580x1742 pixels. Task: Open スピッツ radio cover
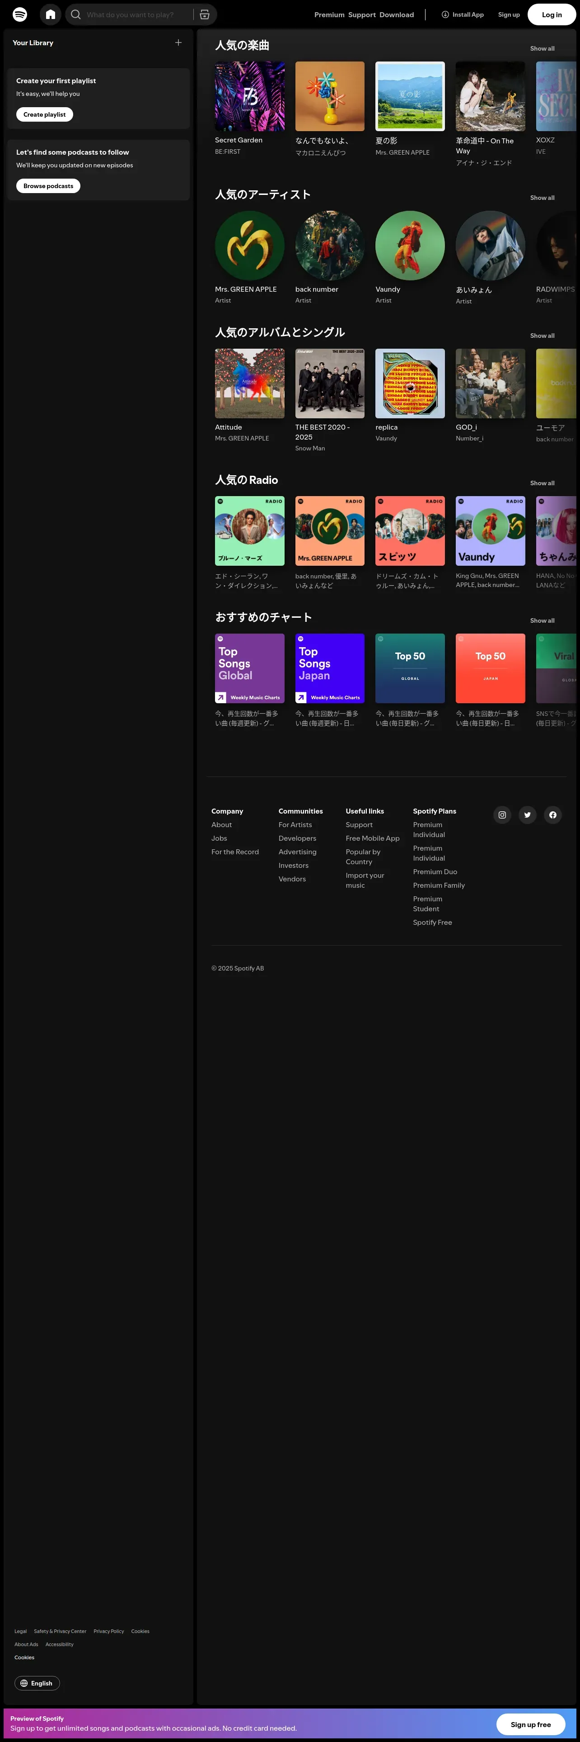tap(411, 531)
